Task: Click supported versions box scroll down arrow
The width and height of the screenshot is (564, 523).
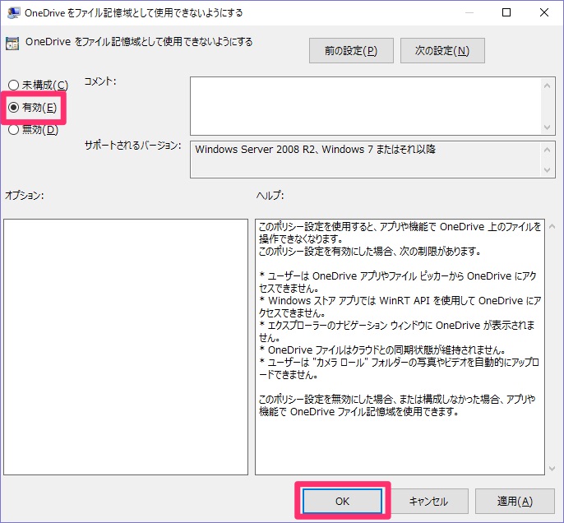Action: pyautogui.click(x=547, y=169)
